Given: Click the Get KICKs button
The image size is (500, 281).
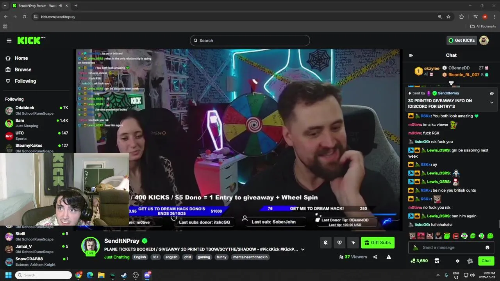Looking at the screenshot, I should (x=462, y=40).
